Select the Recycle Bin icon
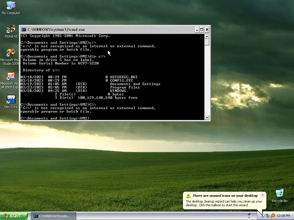This screenshot has width=294, height=220. pos(280,196)
